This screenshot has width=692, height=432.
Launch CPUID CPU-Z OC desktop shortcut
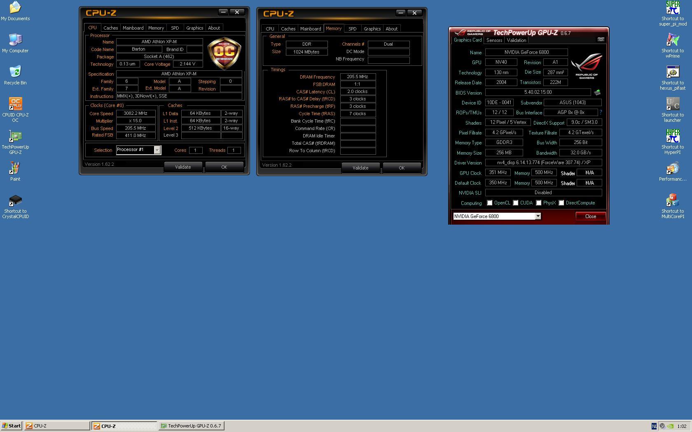(15, 109)
